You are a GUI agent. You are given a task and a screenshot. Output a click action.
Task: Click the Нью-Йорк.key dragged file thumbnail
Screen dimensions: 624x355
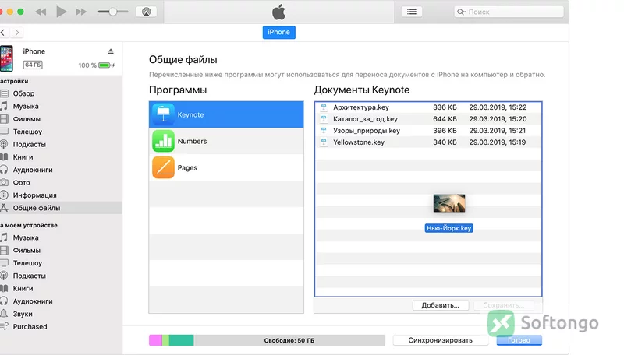[x=449, y=203]
